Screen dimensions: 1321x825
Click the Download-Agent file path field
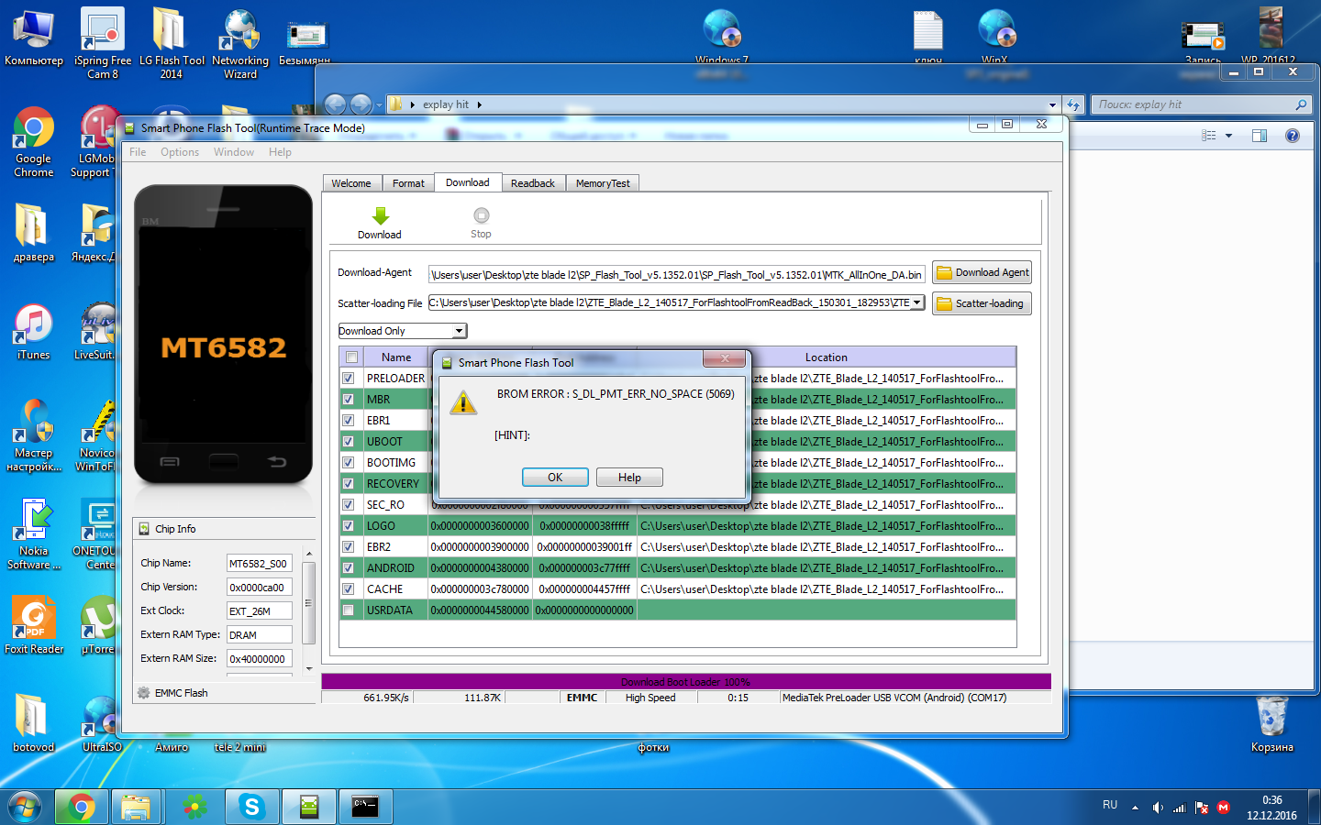pyautogui.click(x=676, y=274)
